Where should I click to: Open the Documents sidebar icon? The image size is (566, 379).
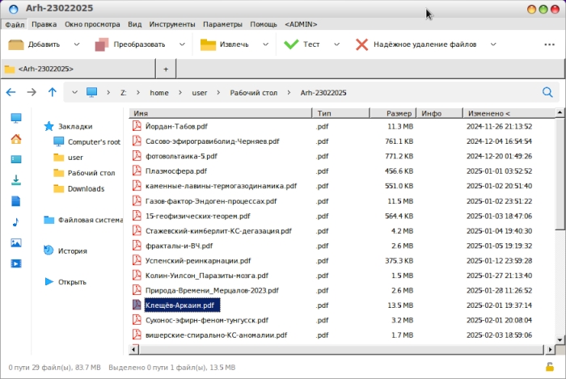tap(16, 201)
